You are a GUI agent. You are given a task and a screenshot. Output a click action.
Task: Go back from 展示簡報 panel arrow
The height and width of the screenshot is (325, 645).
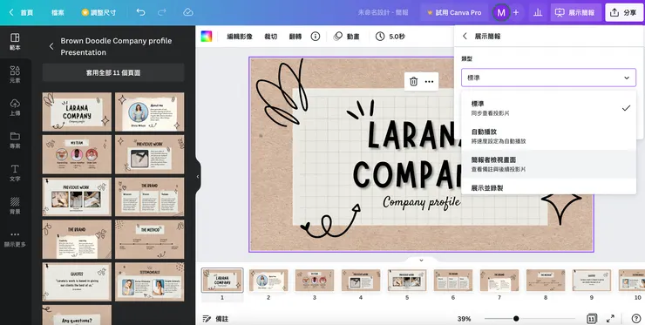(x=465, y=37)
